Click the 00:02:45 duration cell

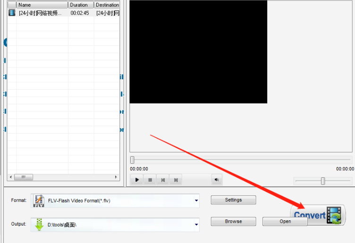80,13
